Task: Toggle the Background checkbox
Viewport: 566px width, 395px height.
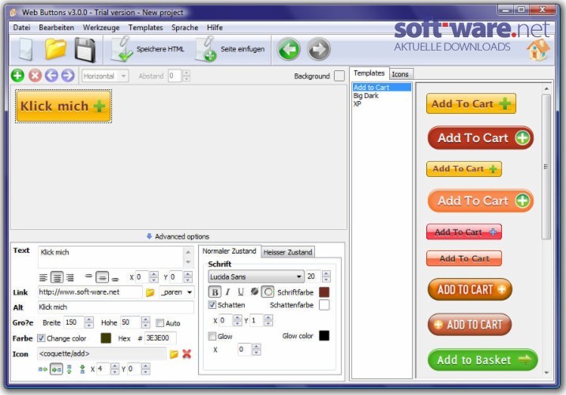Action: pyautogui.click(x=339, y=76)
